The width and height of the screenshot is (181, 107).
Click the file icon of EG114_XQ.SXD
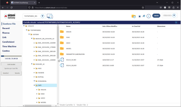62,65
